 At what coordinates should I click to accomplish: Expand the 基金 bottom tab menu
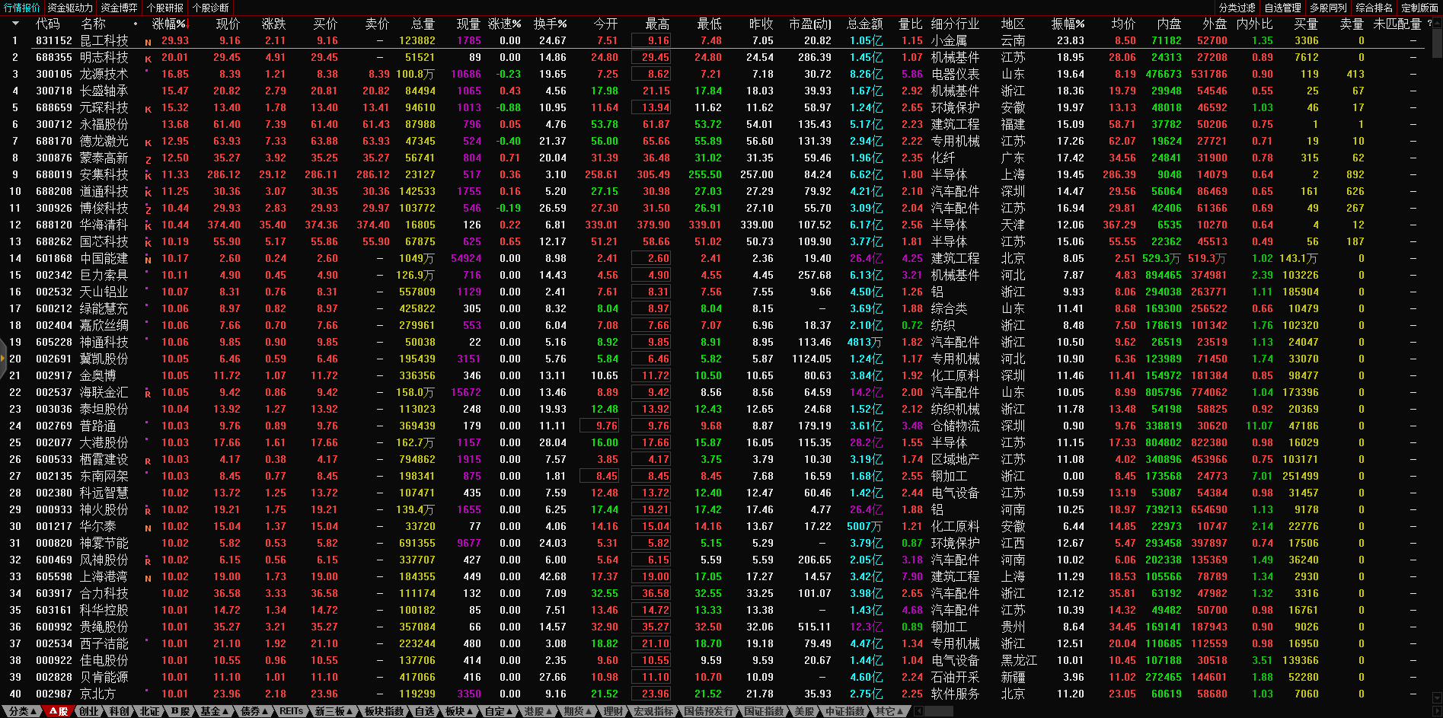[214, 711]
